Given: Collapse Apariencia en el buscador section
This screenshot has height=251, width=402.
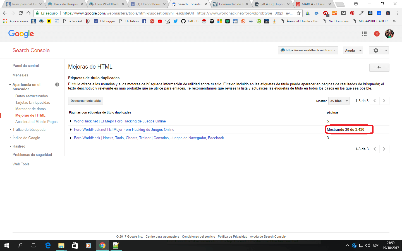Looking at the screenshot, I should click(x=10, y=85).
